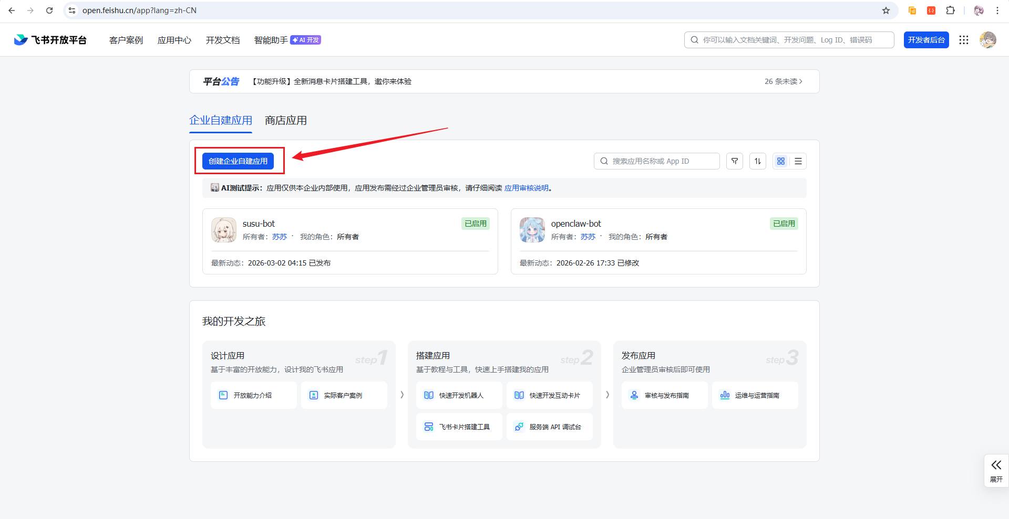Open the browser extensions puzzle icon
The height and width of the screenshot is (519, 1009).
click(950, 10)
